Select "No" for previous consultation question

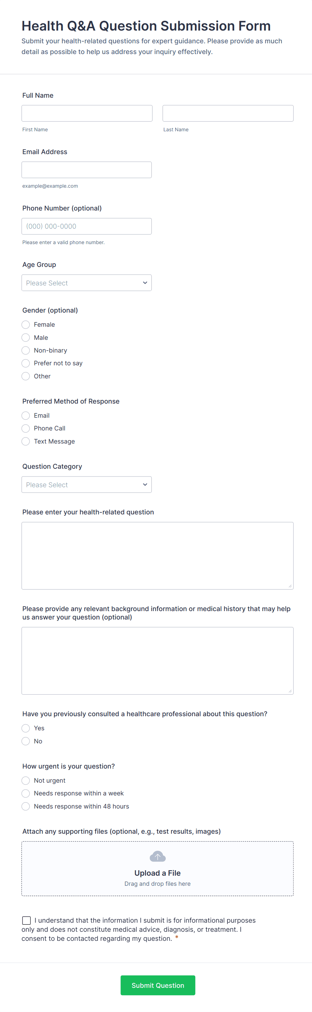pos(25,741)
